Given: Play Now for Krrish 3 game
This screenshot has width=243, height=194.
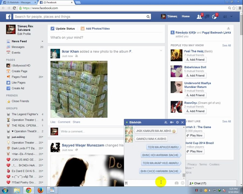Looking at the screenshot, I should coord(195,135).
